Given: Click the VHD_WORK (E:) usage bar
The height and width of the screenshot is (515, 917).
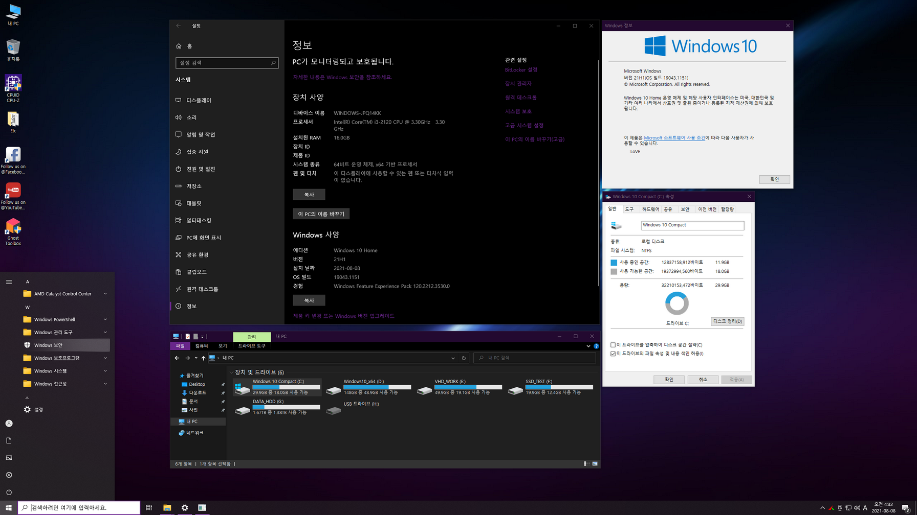Looking at the screenshot, I should (x=468, y=387).
